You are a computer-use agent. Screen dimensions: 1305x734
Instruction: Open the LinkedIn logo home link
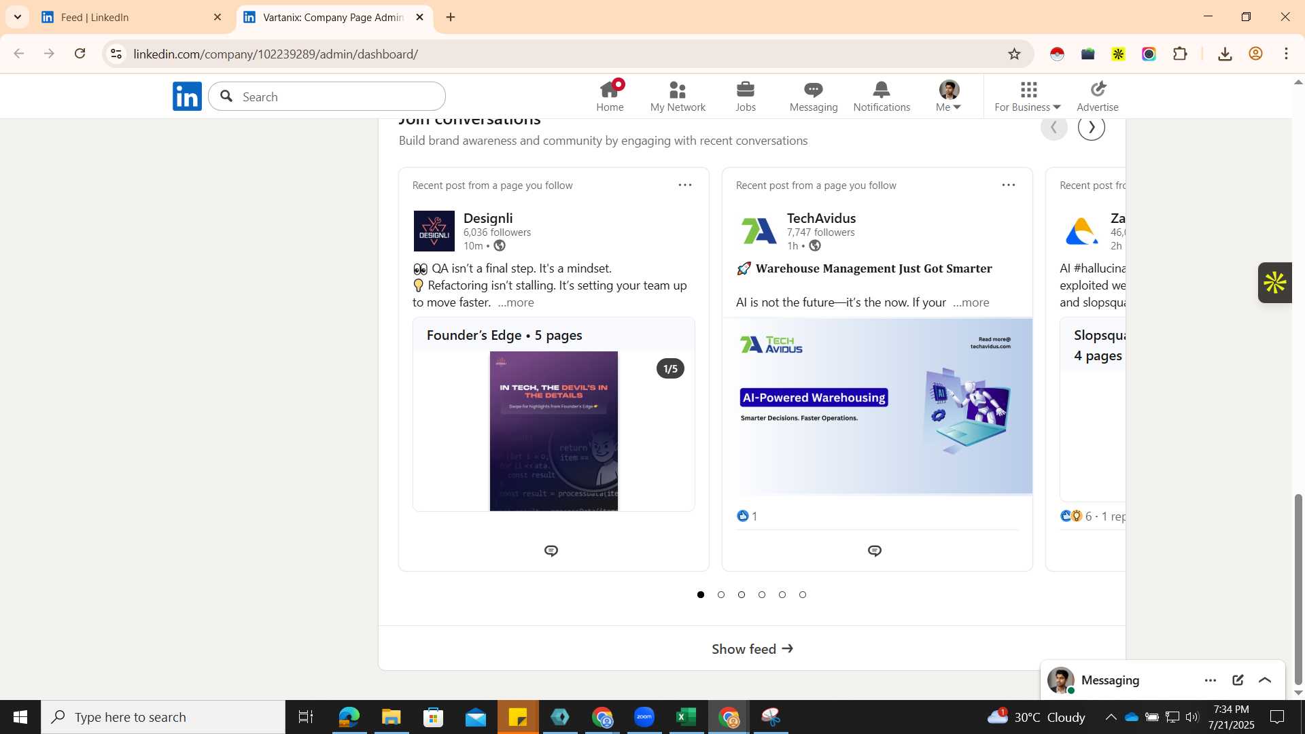click(187, 97)
